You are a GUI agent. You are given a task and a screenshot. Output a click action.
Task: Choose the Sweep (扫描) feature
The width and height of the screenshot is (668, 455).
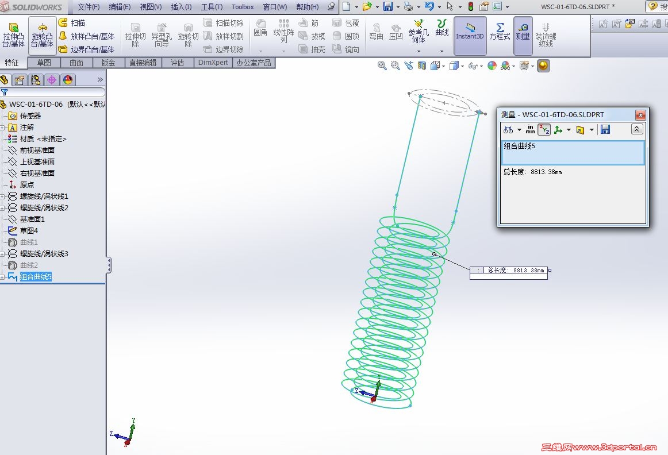point(72,23)
